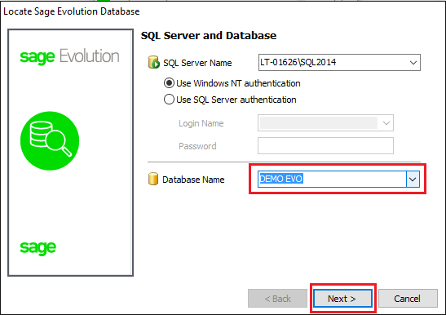
Task: Click the Cancel button
Action: point(408,299)
